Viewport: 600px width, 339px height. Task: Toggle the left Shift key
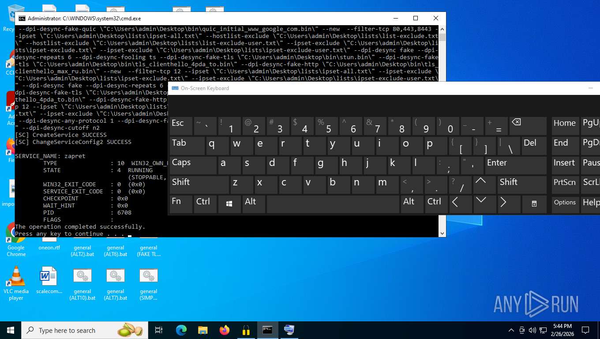pos(199,185)
